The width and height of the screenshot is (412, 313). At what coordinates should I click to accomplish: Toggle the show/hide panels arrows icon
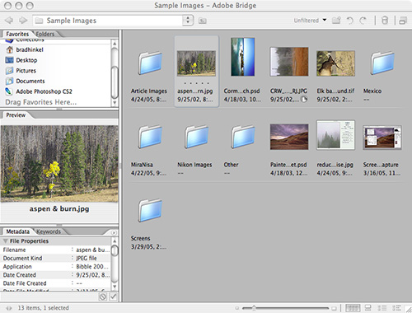(x=9, y=308)
